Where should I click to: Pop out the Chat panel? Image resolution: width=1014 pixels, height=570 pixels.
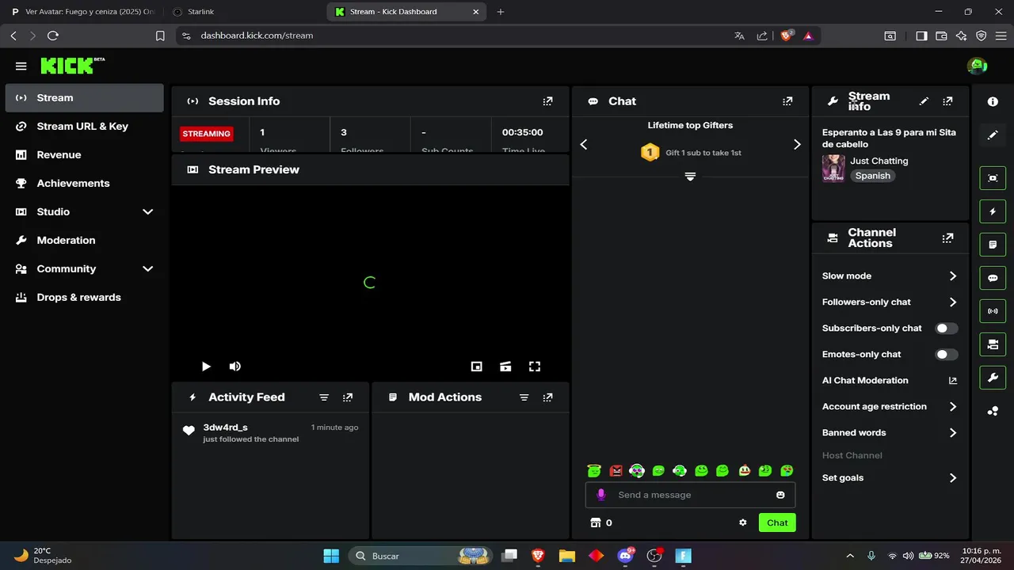tap(787, 101)
